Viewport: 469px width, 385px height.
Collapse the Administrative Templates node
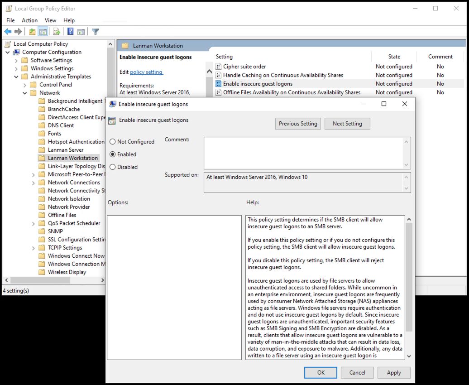point(16,77)
